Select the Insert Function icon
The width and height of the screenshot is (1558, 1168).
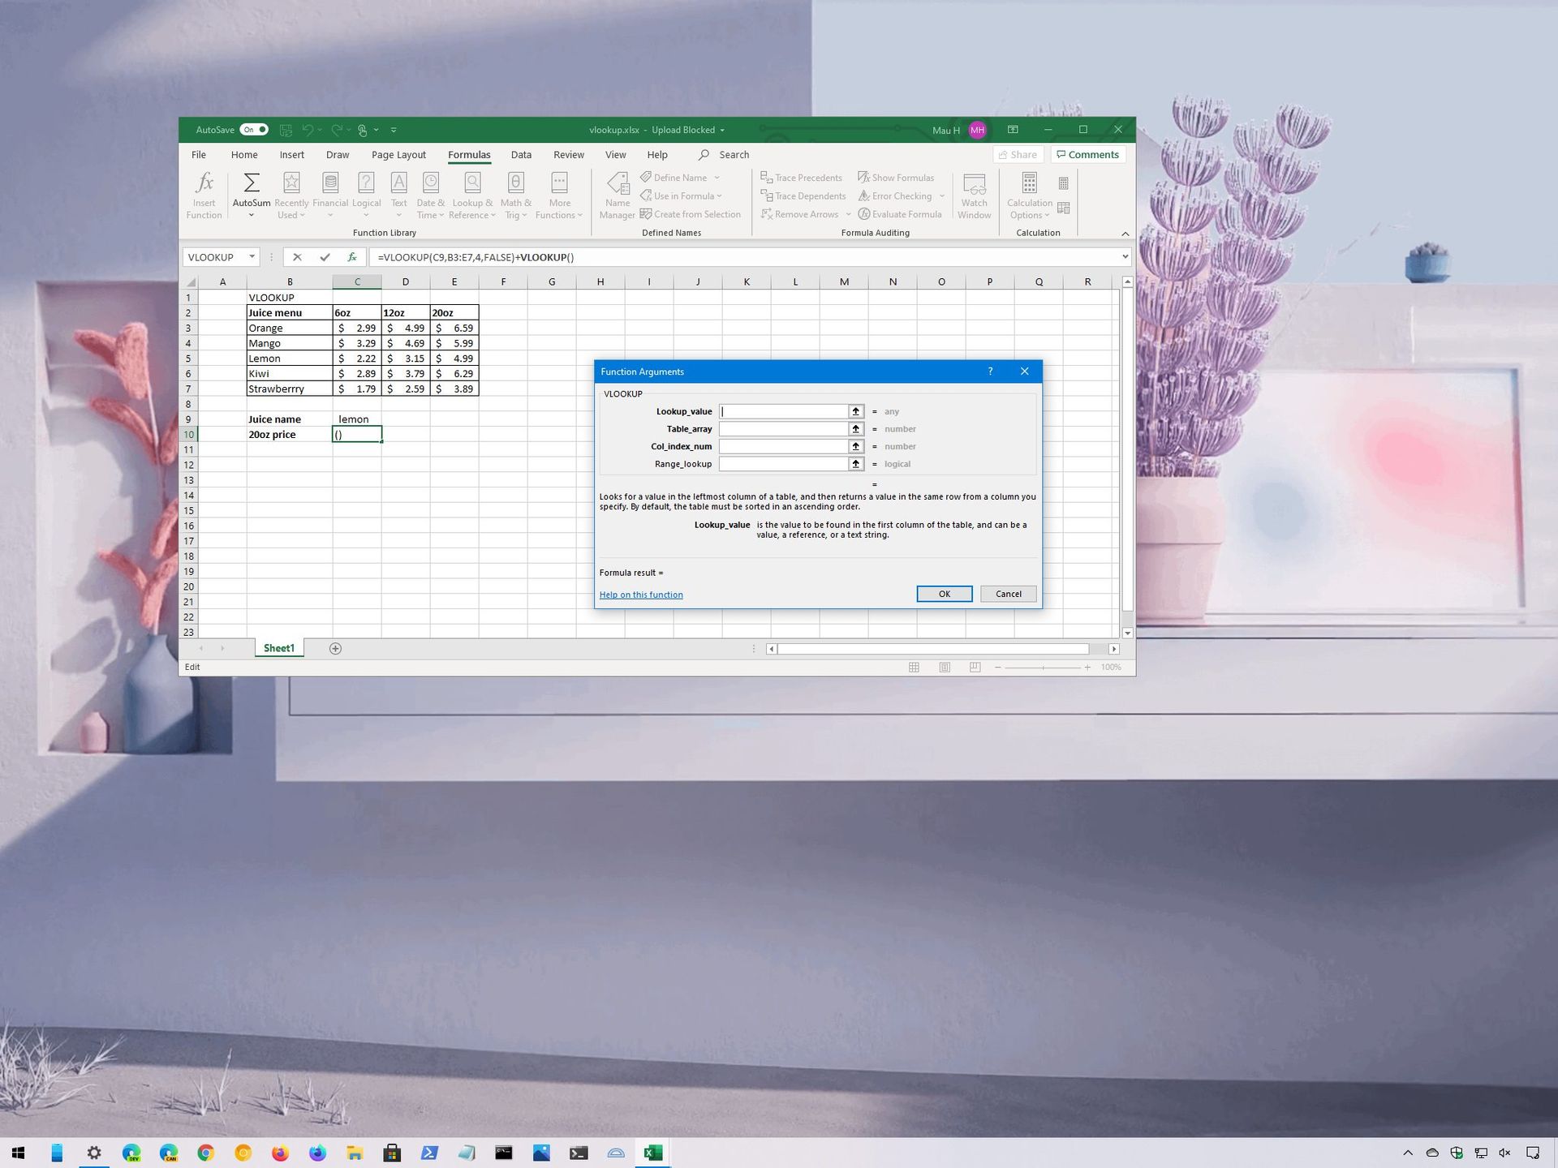(204, 194)
